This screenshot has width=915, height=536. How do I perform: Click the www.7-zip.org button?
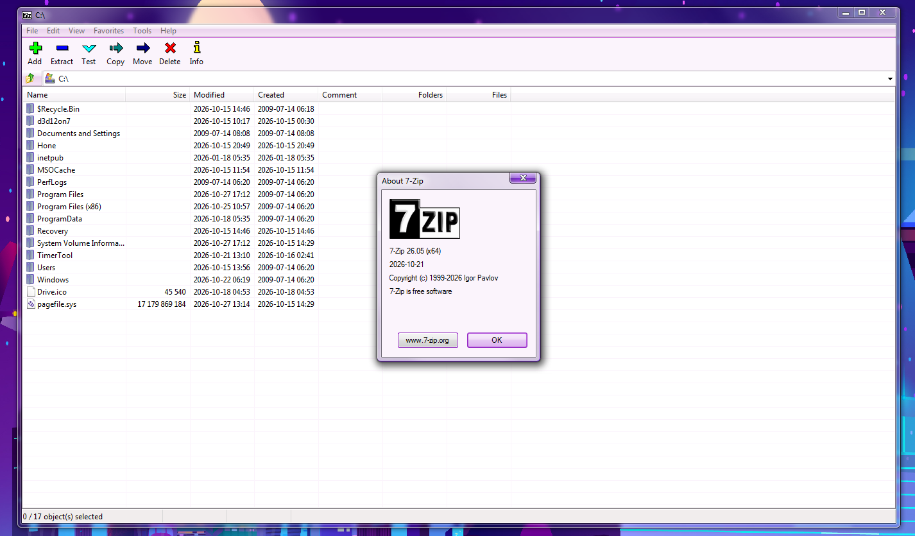point(427,340)
